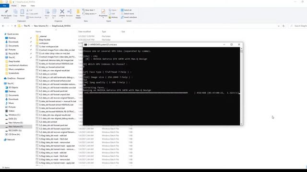The width and height of the screenshot is (307, 172).
Task: Sort by Date modified column header
Action: click(84, 32)
